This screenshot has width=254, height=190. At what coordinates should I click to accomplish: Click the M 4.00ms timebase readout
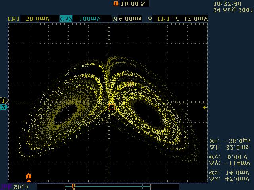[x=127, y=19]
